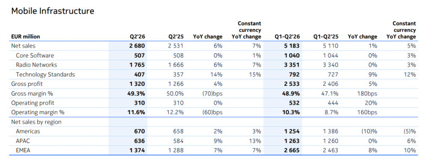The image size is (429, 163).
Task: Click the Mobile Infrastructure heading
Action: tap(52, 11)
